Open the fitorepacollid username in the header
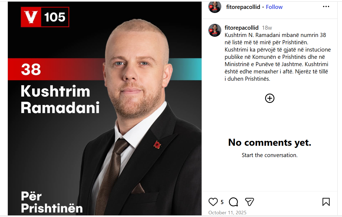The height and width of the screenshot is (217, 342). pyautogui.click(x=243, y=7)
